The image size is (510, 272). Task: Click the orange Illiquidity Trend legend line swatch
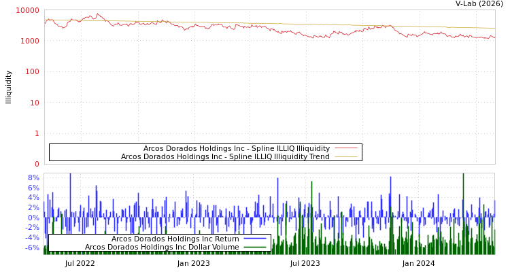[x=345, y=156]
